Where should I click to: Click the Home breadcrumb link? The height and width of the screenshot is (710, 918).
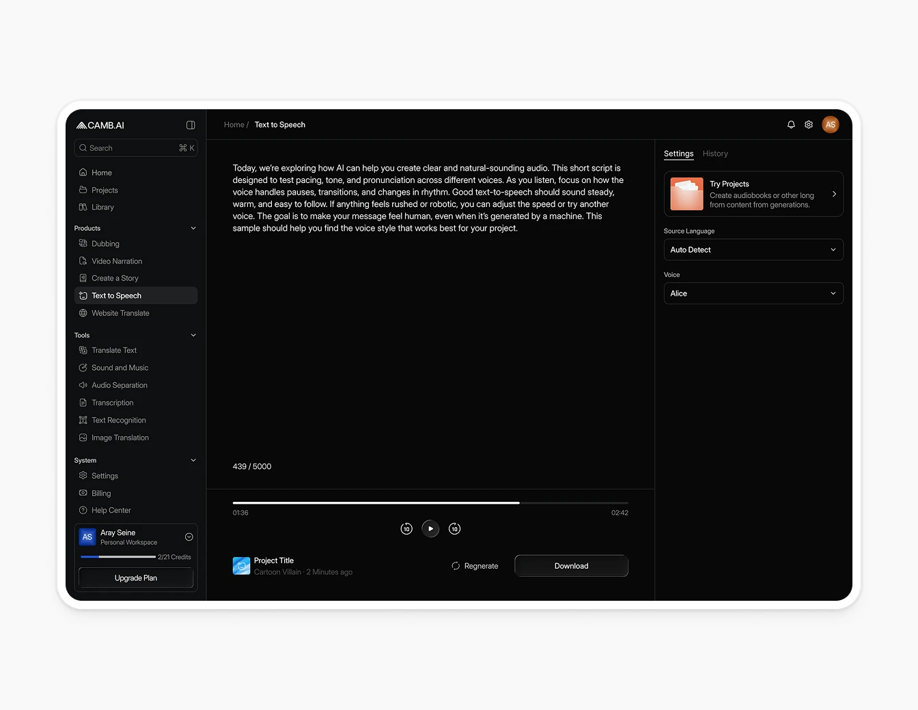click(x=233, y=124)
